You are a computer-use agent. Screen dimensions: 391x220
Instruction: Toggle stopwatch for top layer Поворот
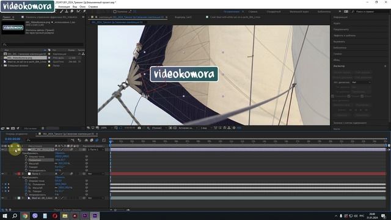pyautogui.click(x=26, y=167)
